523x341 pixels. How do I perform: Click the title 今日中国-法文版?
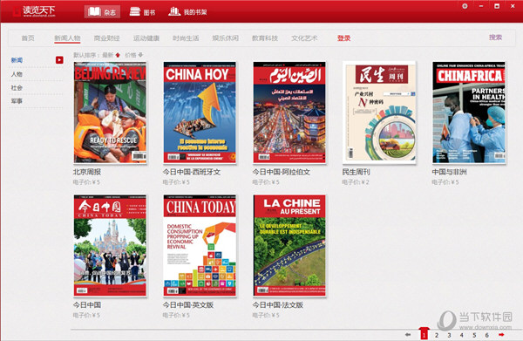[278, 305]
